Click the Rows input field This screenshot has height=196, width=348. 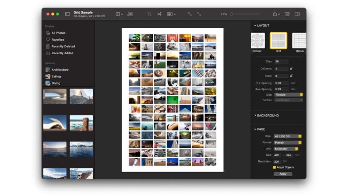click(281, 76)
